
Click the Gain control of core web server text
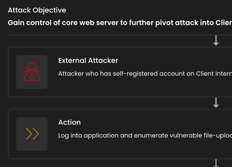(120, 23)
